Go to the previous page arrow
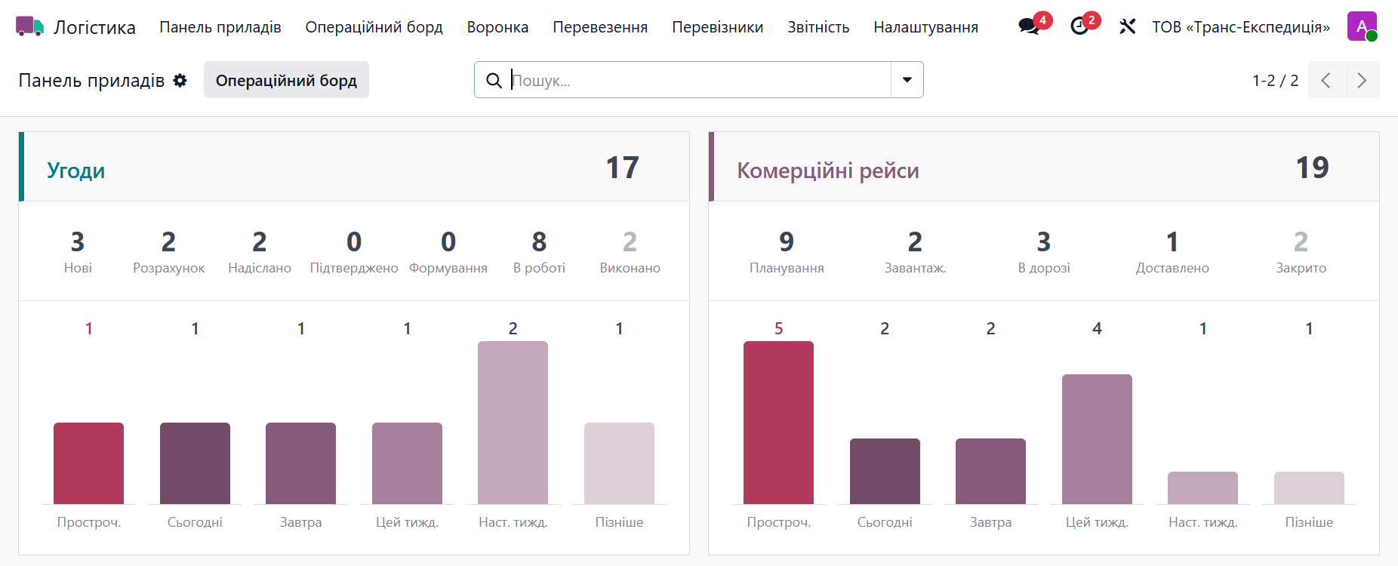 (1326, 80)
